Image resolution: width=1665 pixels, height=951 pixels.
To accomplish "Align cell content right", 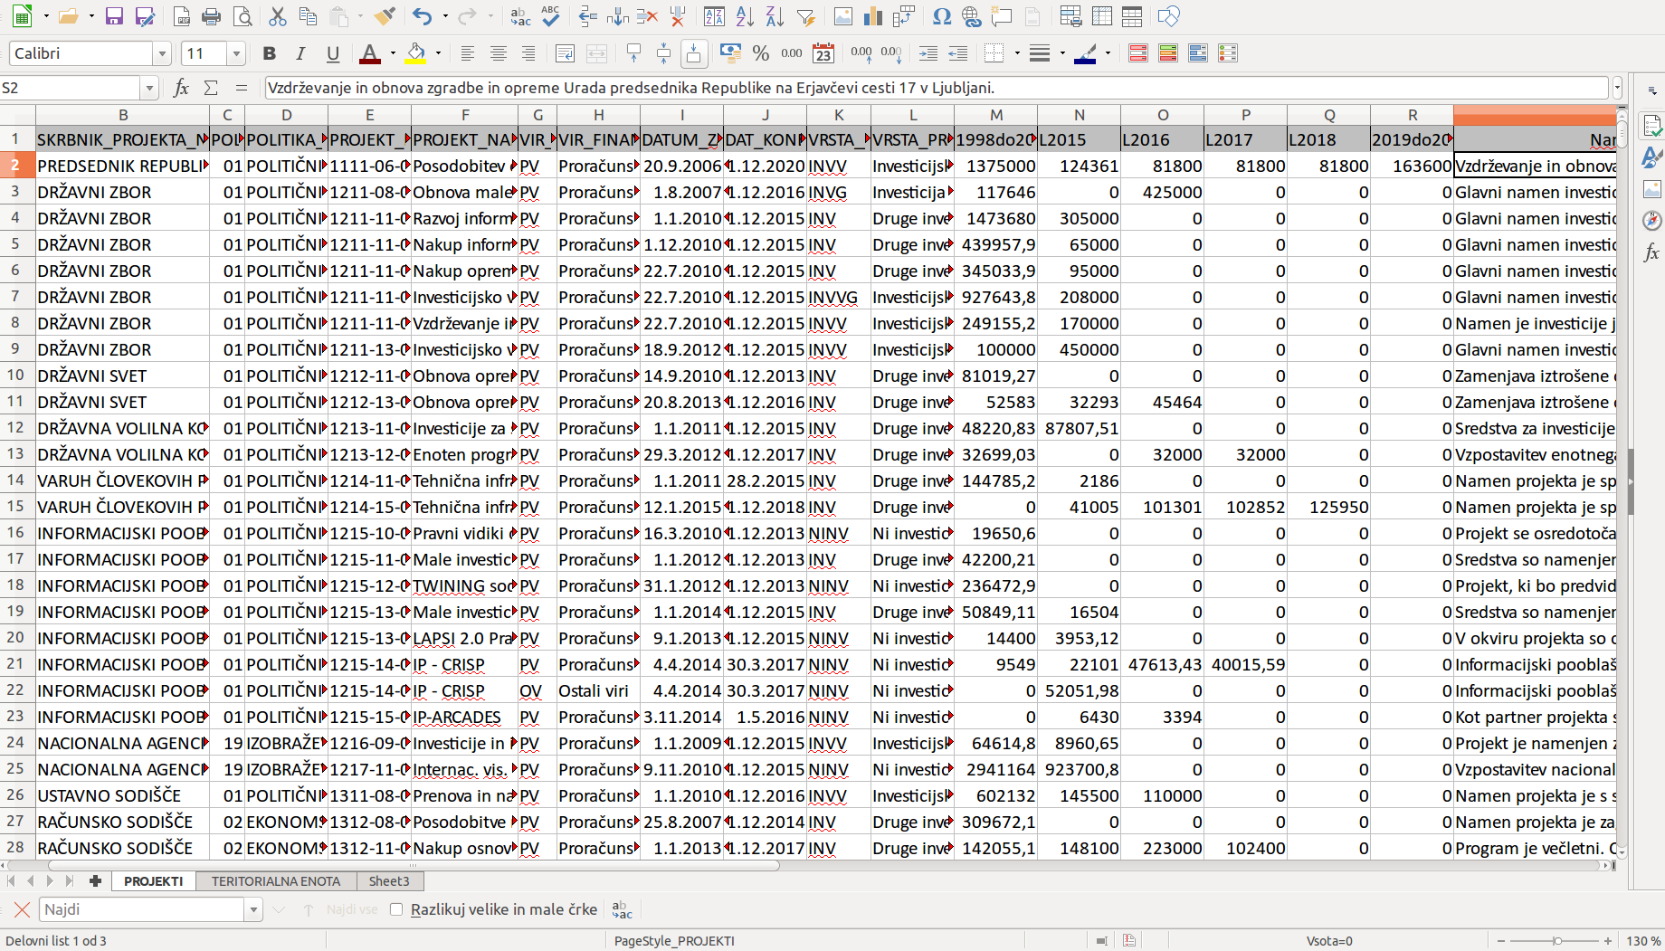I will pyautogui.click(x=528, y=53).
